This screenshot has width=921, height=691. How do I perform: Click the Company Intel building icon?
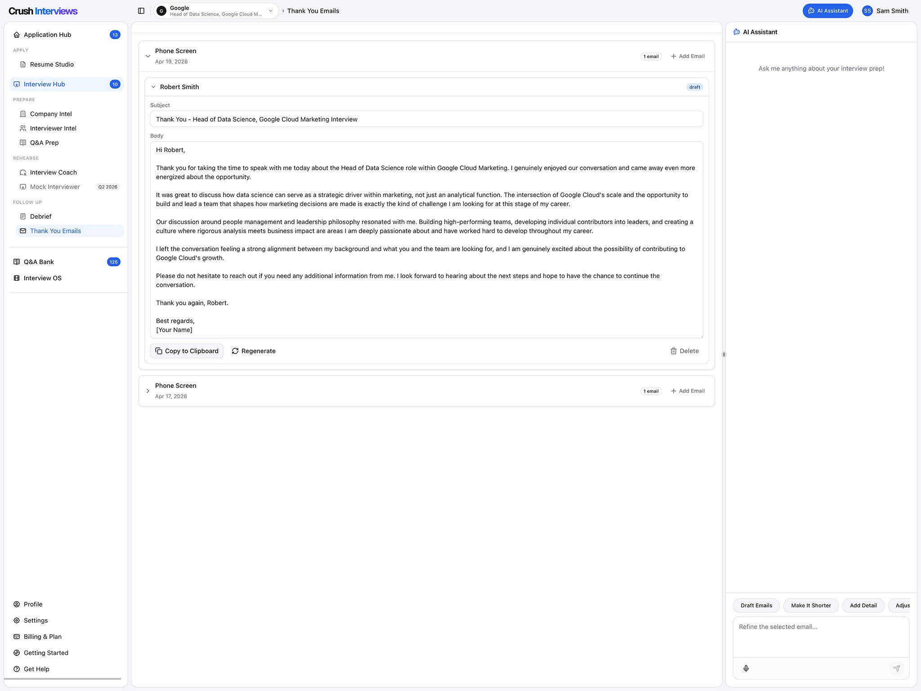(23, 114)
